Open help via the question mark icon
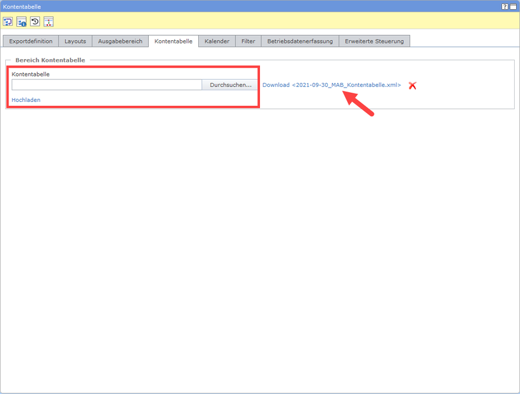The height and width of the screenshot is (394, 520). point(504,6)
